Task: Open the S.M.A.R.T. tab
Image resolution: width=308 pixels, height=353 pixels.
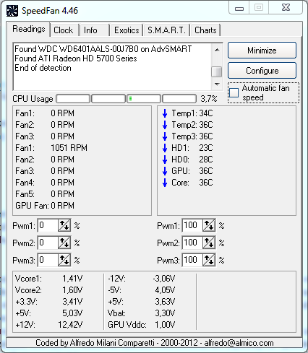Action: (166, 30)
